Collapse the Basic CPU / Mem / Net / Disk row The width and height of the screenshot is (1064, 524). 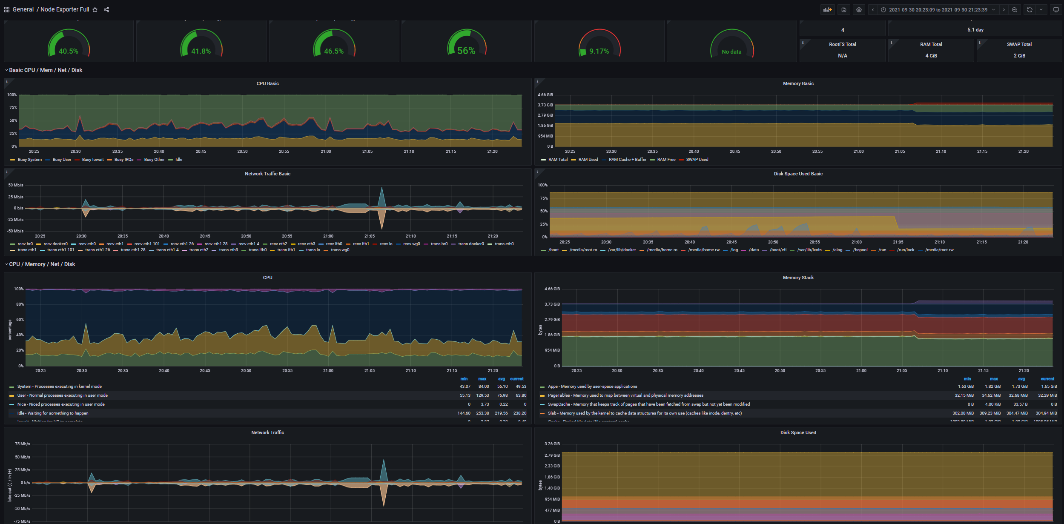45,70
